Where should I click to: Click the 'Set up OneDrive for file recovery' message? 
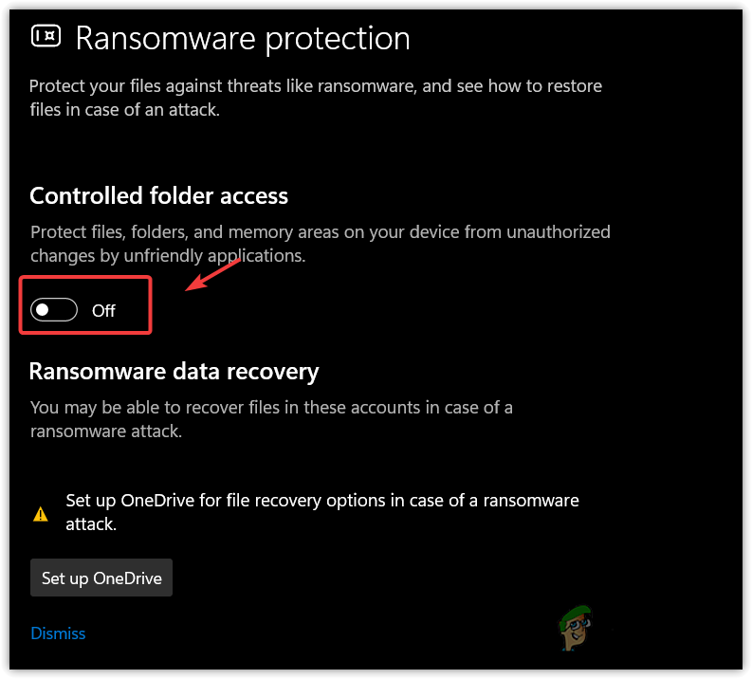click(322, 500)
